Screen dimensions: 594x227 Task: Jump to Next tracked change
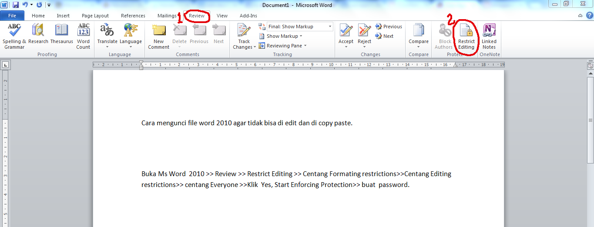point(384,36)
